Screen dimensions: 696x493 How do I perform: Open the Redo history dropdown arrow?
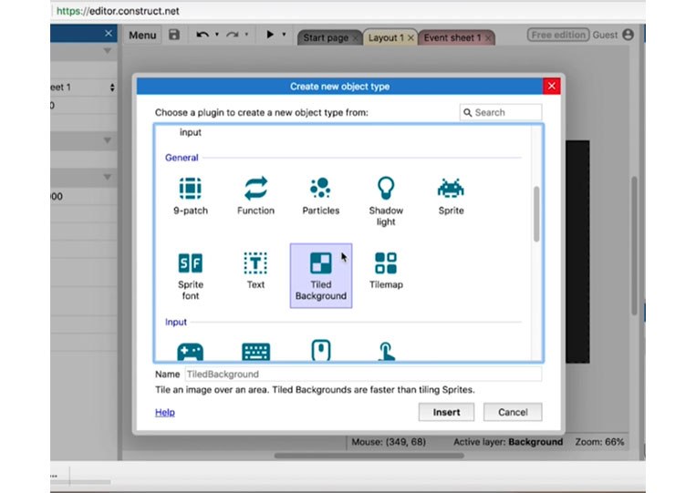(x=247, y=35)
